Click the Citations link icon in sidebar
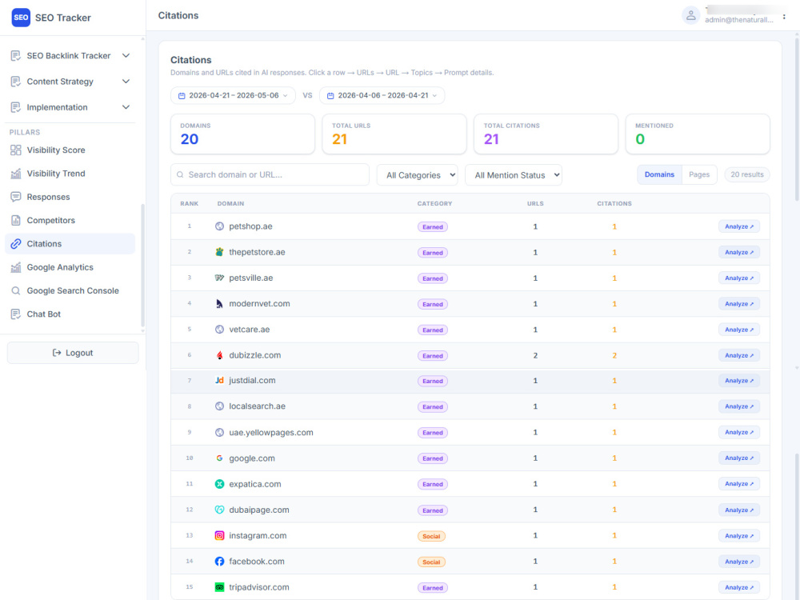 click(x=16, y=244)
